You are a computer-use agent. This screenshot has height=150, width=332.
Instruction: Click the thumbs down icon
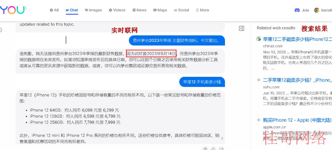(221, 148)
